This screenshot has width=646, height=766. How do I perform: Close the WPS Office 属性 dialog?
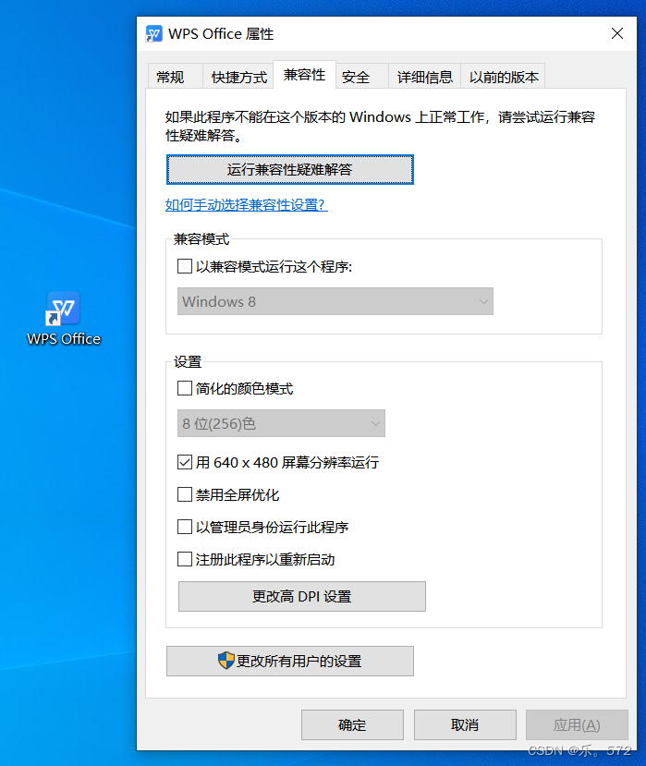(617, 33)
